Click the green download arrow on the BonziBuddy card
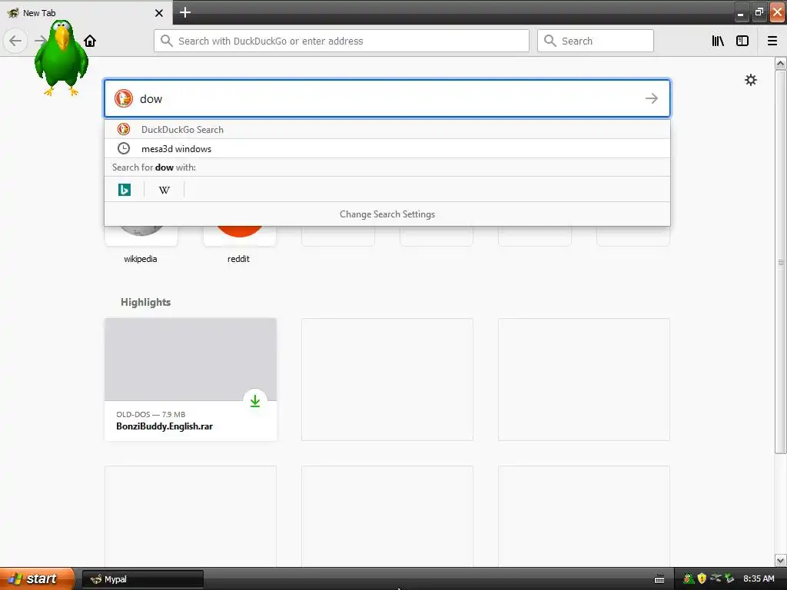Viewport: 787px width, 590px height. tap(255, 401)
